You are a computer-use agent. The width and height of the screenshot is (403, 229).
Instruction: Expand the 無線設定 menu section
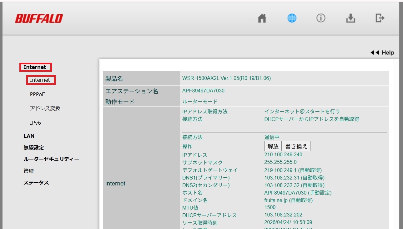coord(34,148)
